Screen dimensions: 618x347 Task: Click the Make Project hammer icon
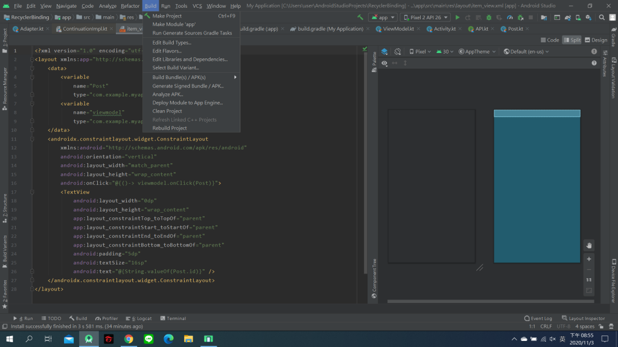[360, 17]
